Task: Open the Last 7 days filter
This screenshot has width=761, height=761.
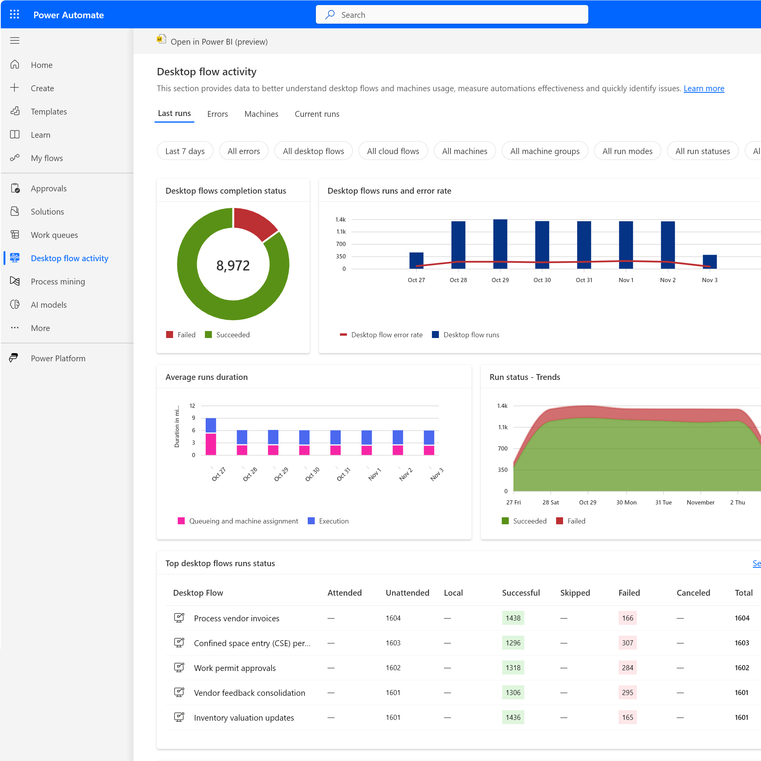Action: point(185,151)
